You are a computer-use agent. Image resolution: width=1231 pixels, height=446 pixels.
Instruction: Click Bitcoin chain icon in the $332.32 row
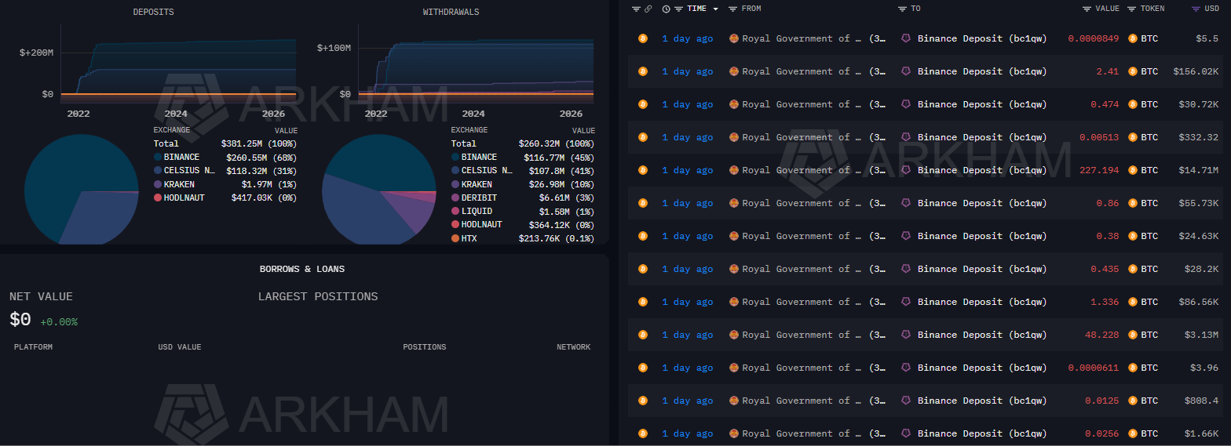tap(643, 137)
